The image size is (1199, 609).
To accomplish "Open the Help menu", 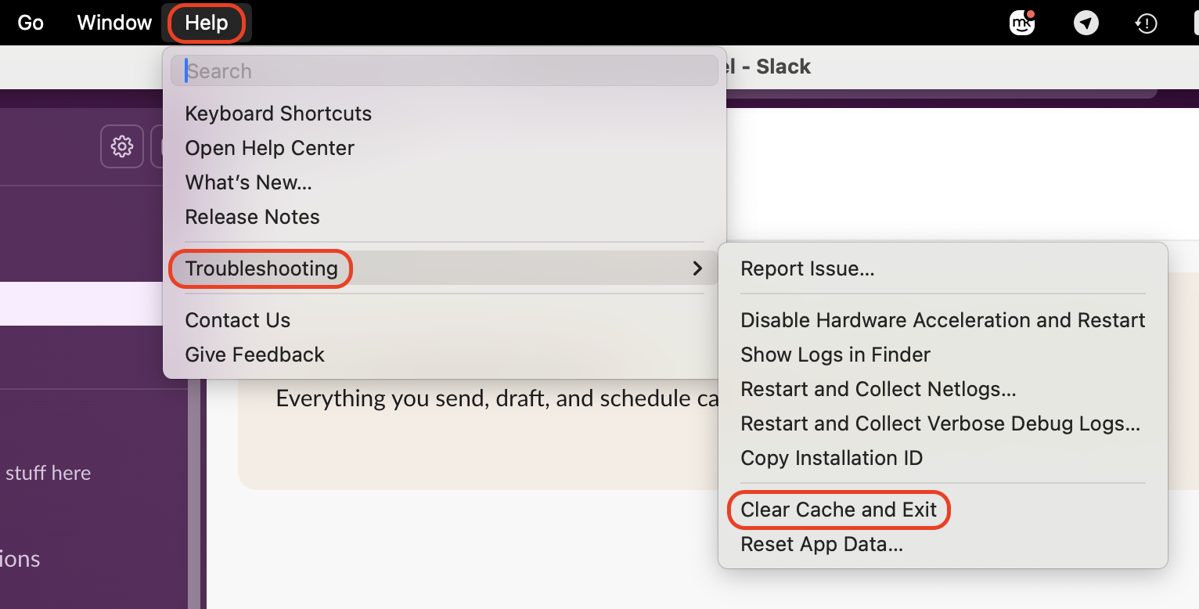I will [x=205, y=23].
